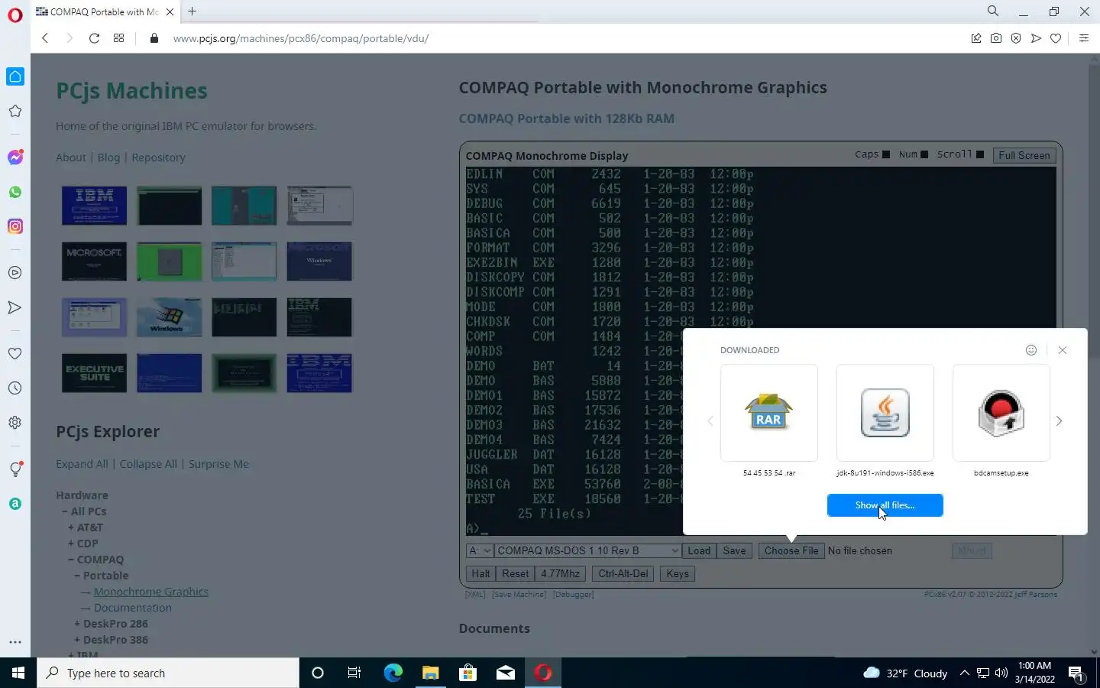1100x688 pixels.
Task: Click the Load diskette button
Action: (699, 550)
